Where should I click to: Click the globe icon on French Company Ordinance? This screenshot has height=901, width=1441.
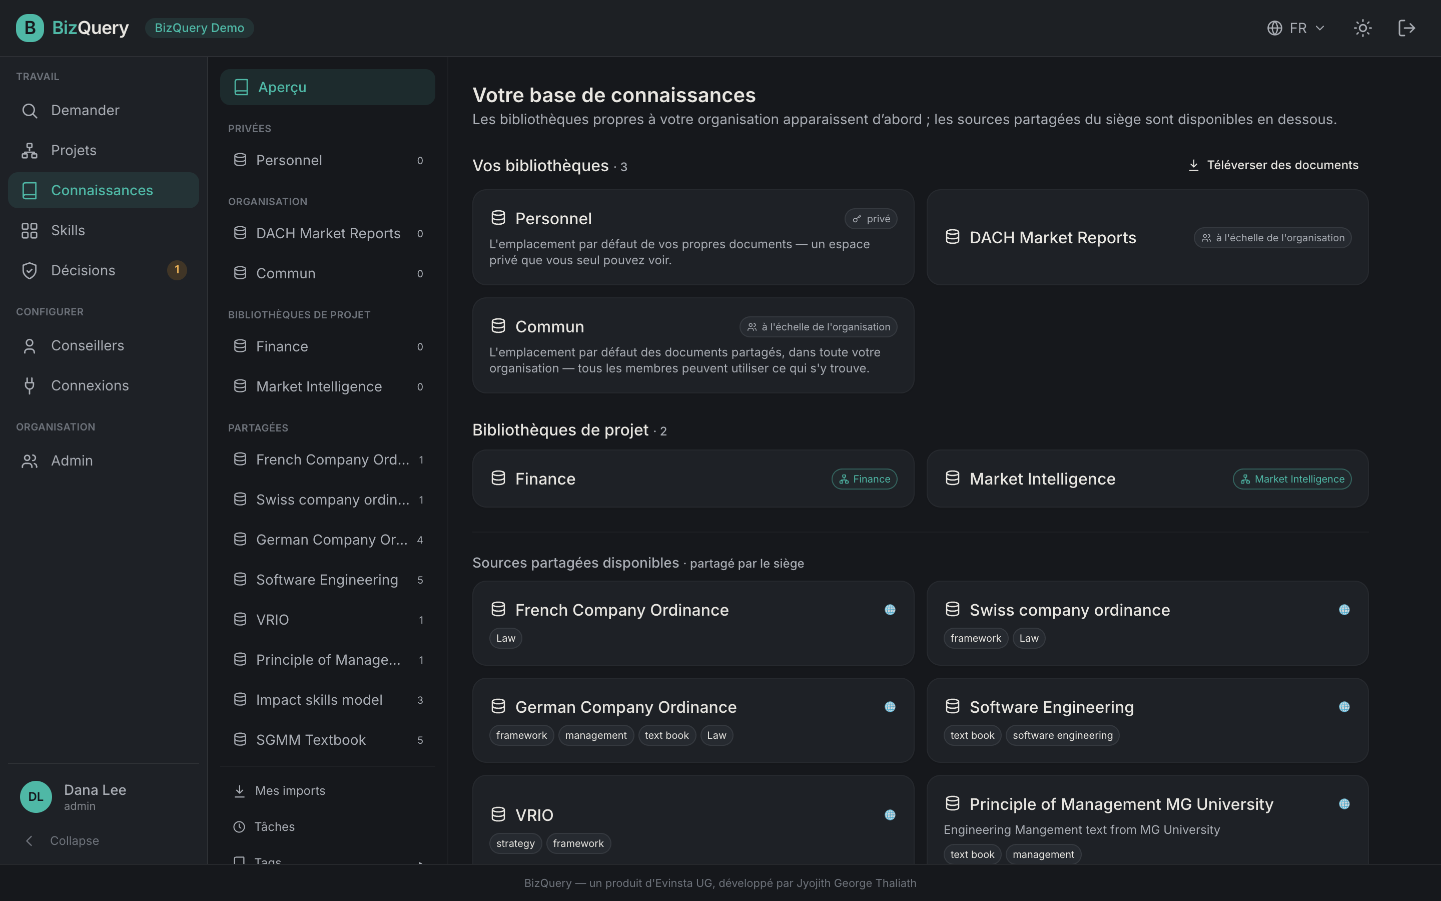[x=890, y=610]
